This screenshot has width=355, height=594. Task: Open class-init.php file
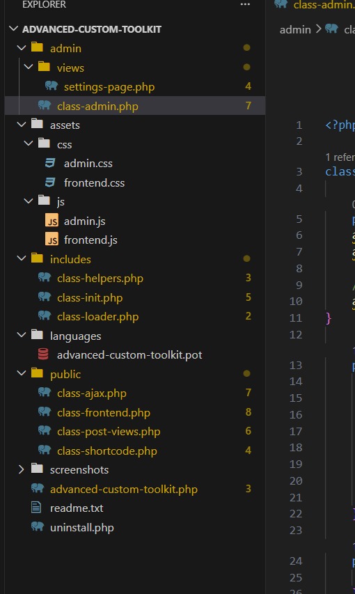coord(90,298)
